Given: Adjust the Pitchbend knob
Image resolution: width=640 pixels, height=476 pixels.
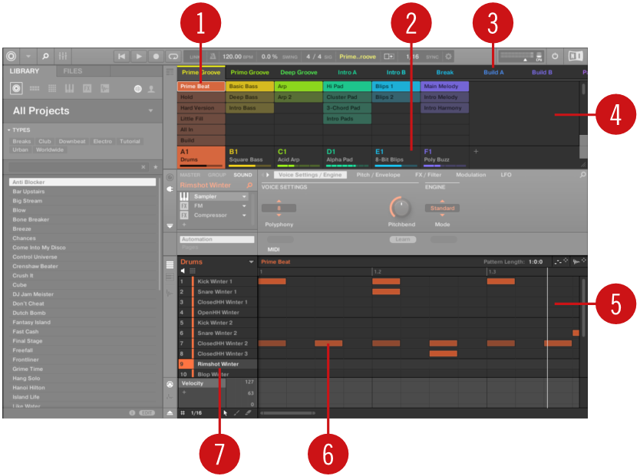Looking at the screenshot, I should coord(400,205).
